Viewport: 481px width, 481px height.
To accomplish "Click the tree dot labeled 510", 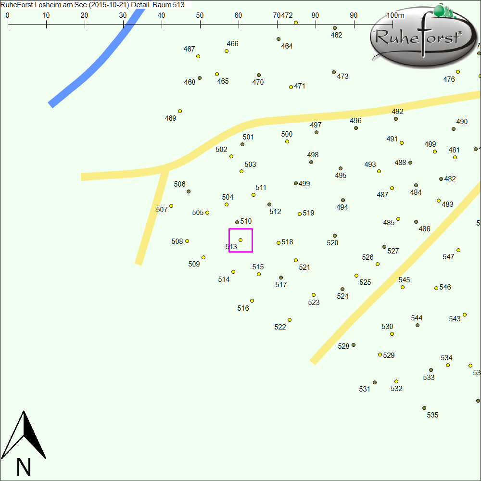I will pyautogui.click(x=237, y=222).
